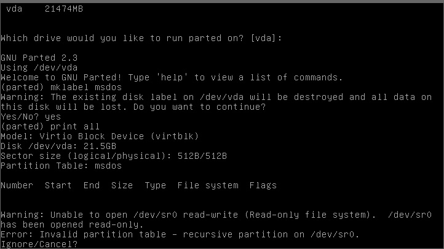This screenshot has width=444, height=249.
Task: Click the 'GNU Parted 2.3' version line
Action: click(39, 58)
